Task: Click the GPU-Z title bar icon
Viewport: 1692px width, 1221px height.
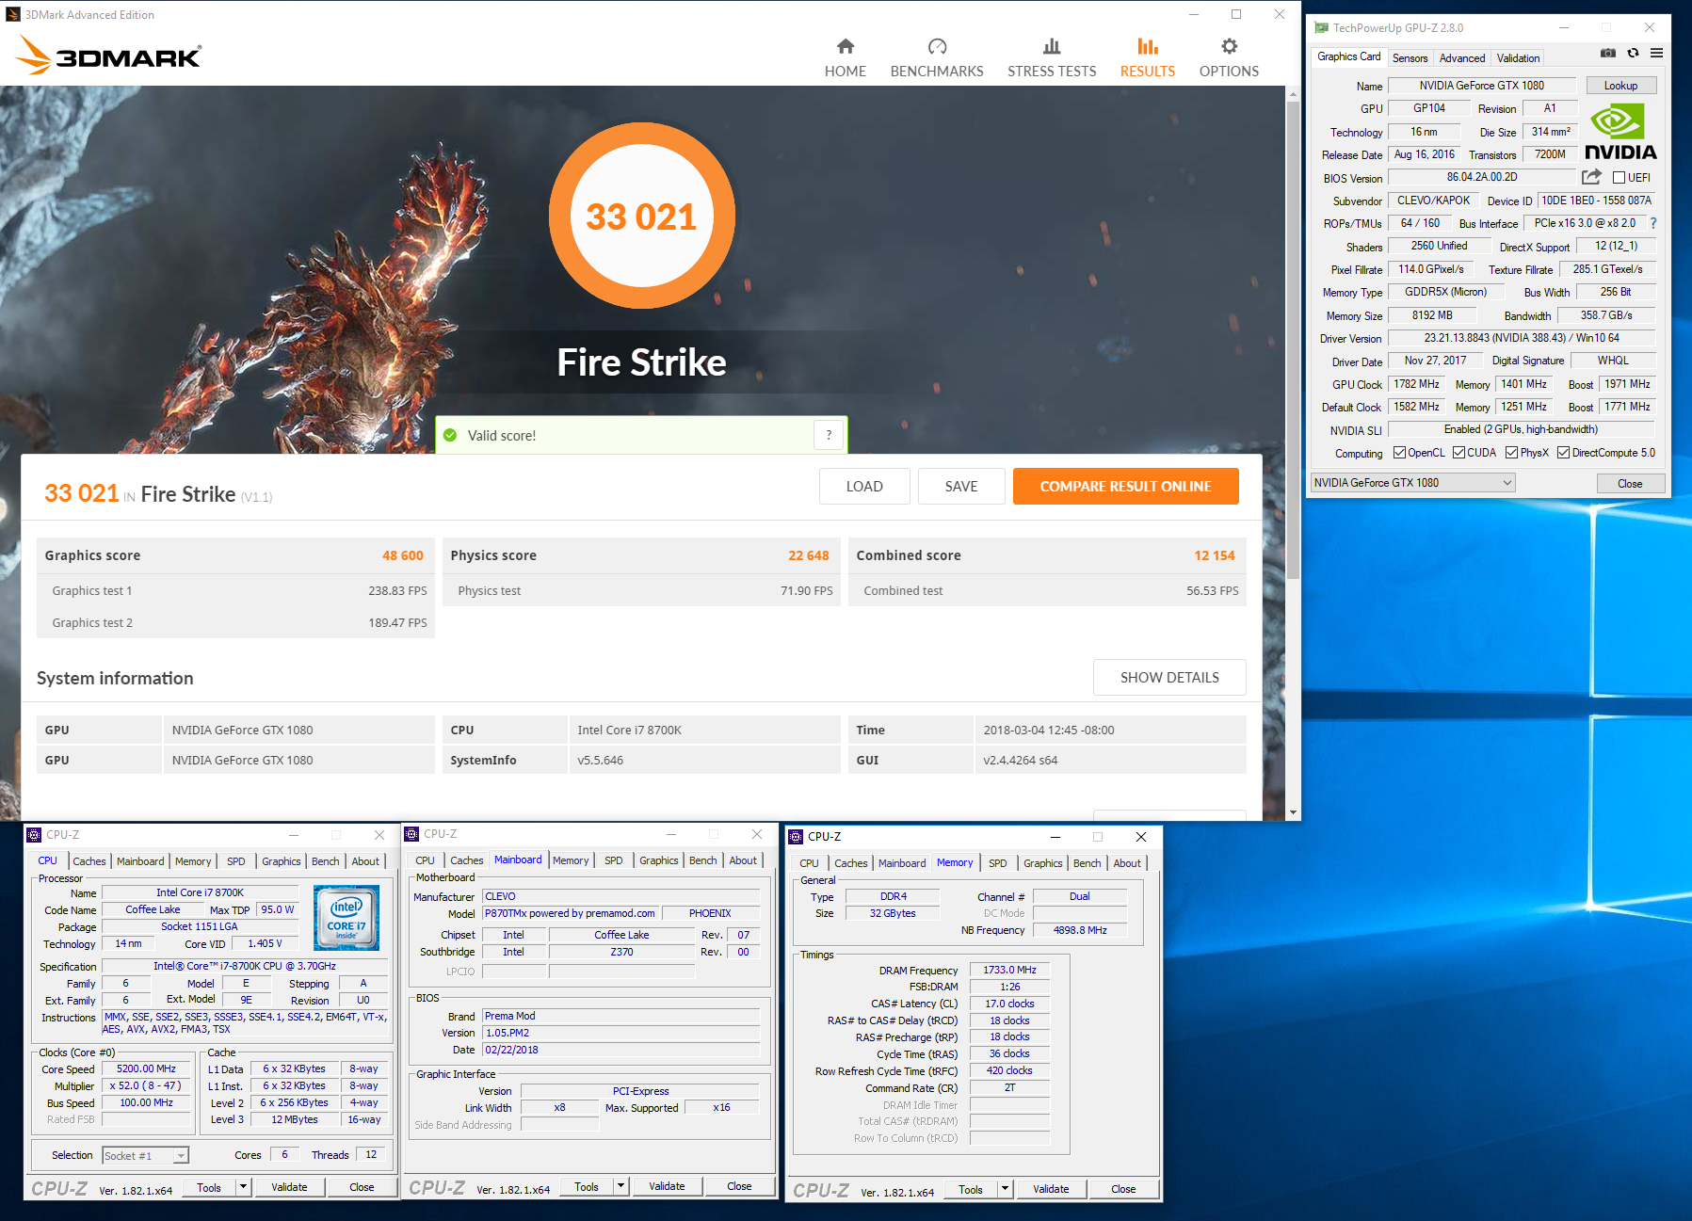Action: click(1321, 28)
